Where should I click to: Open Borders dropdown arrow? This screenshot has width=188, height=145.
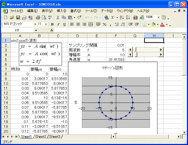pyautogui.click(x=149, y=24)
